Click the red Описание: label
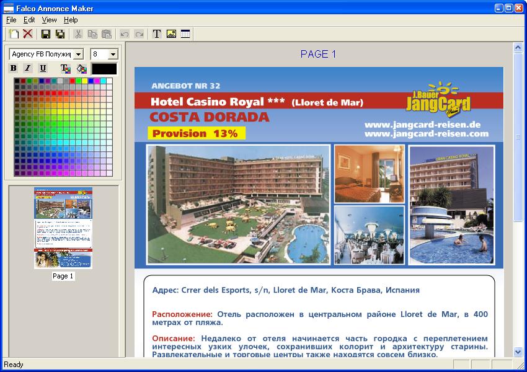The image size is (527, 372). 174,339
